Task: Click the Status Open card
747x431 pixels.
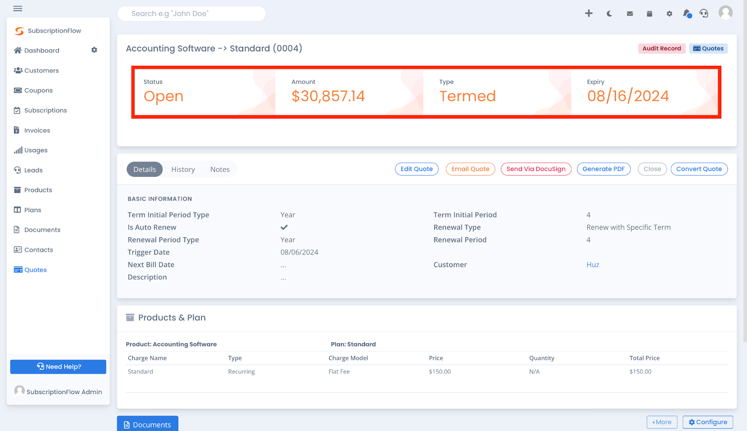Action: 205,92
